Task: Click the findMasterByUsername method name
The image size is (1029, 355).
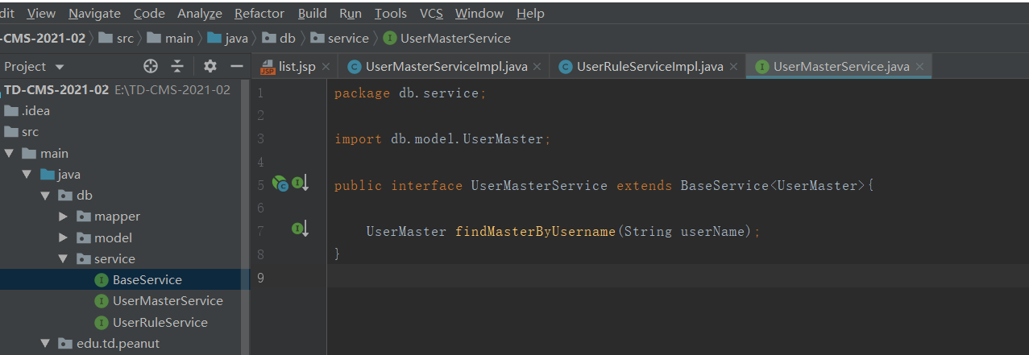Action: click(x=535, y=231)
